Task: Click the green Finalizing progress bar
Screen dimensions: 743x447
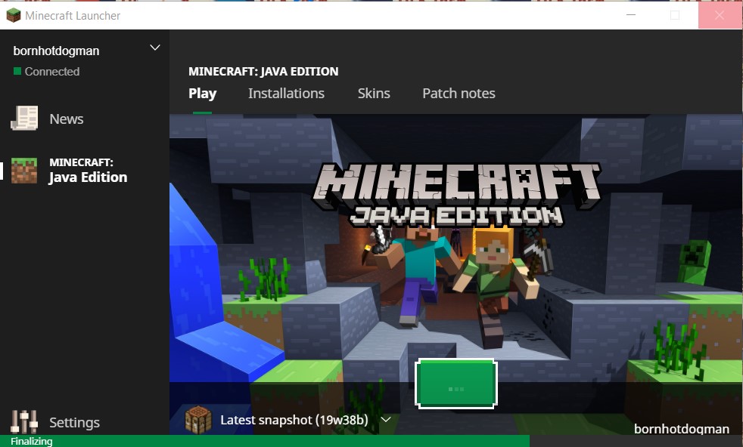Action: [264, 441]
